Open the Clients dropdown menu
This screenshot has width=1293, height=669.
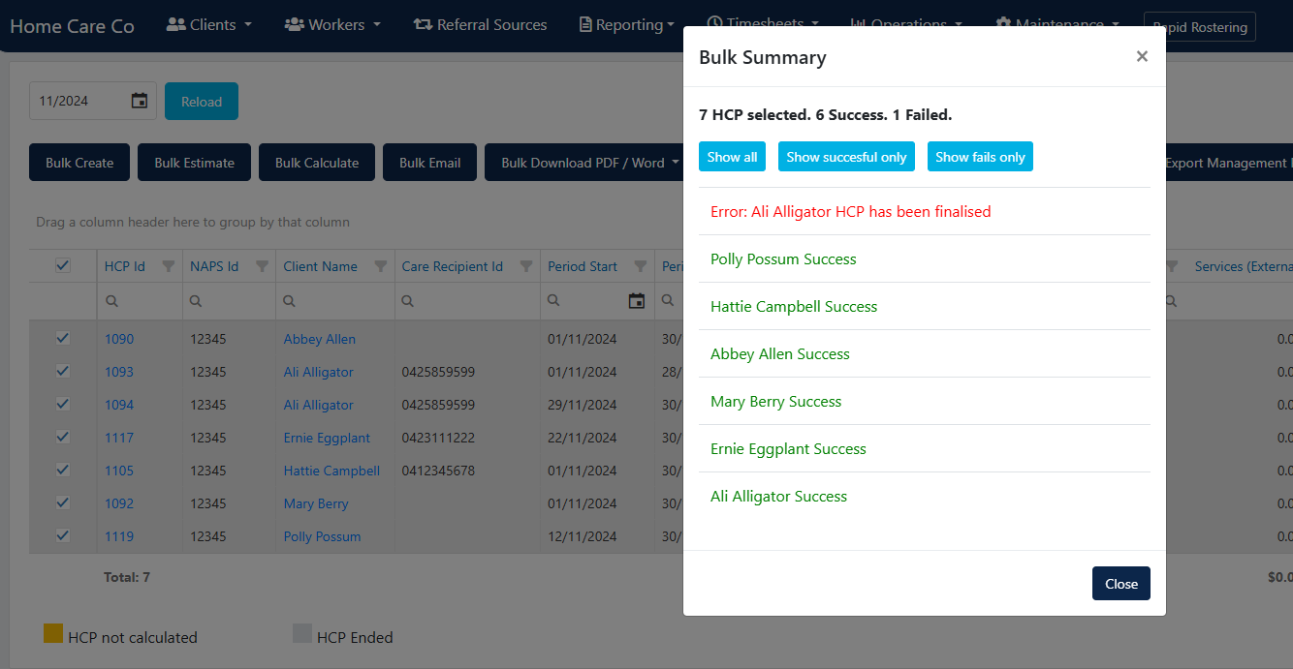(x=208, y=24)
